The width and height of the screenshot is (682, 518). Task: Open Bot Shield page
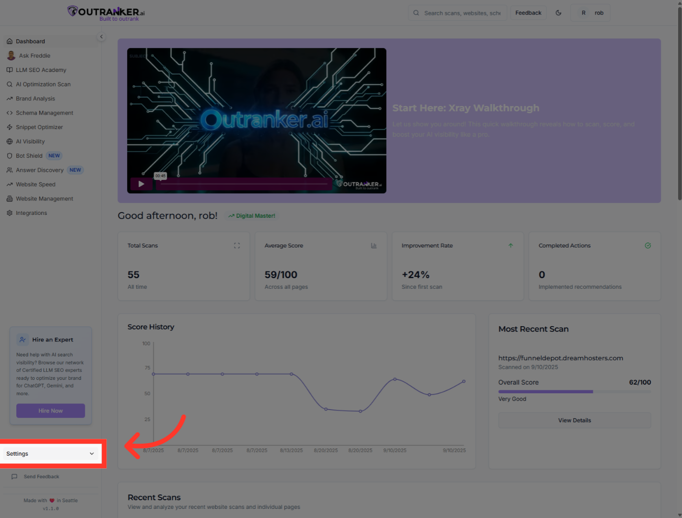(x=50, y=156)
